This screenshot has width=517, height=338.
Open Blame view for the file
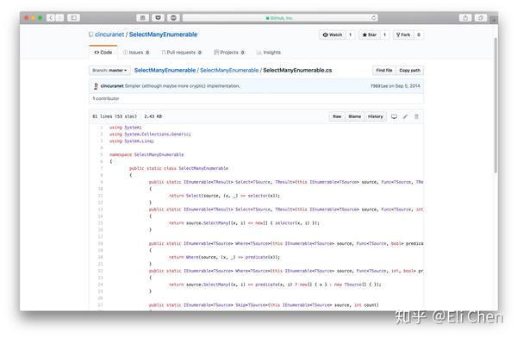354,116
